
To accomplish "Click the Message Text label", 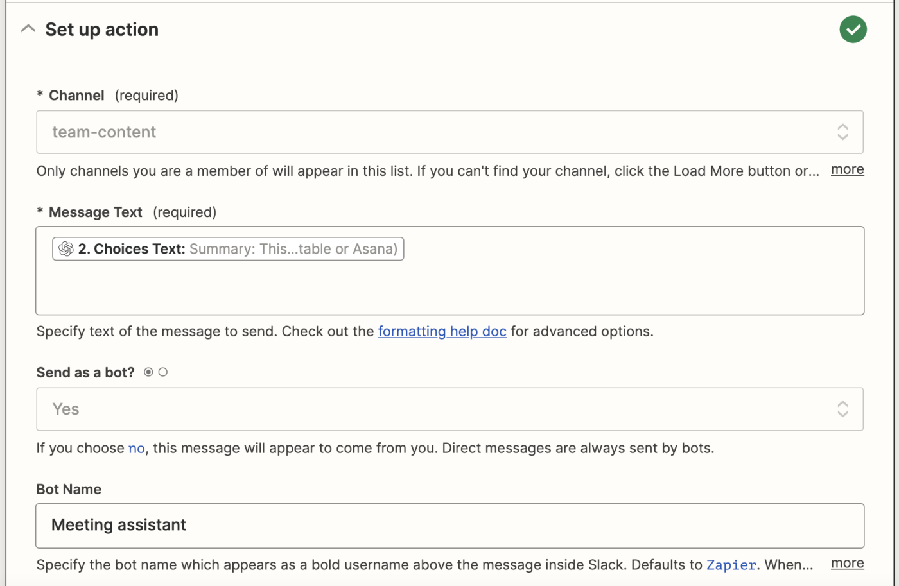I will (96, 212).
